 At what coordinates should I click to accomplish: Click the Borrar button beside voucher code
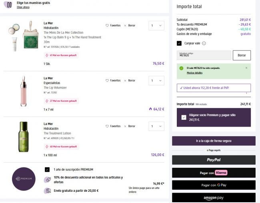tap(242, 55)
